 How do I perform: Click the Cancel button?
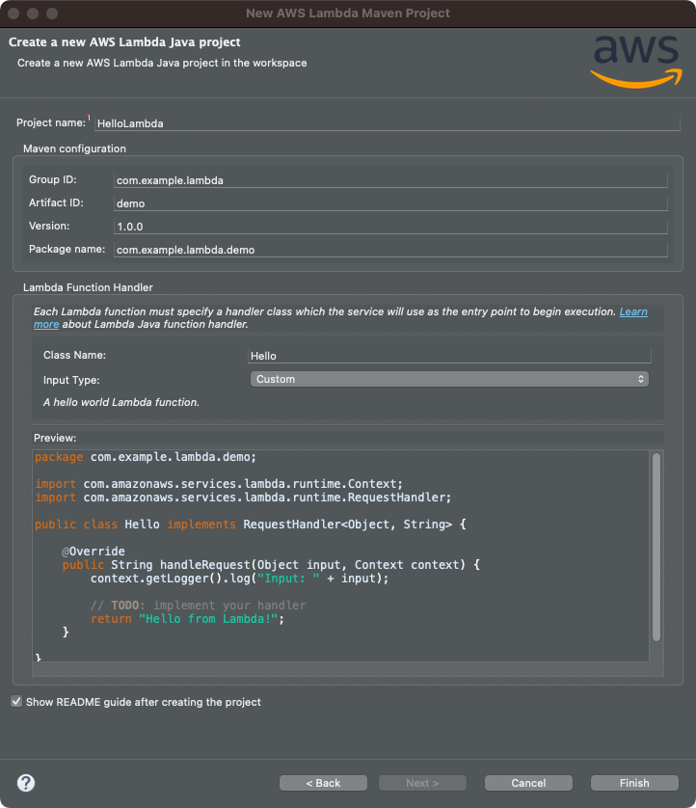(x=528, y=783)
